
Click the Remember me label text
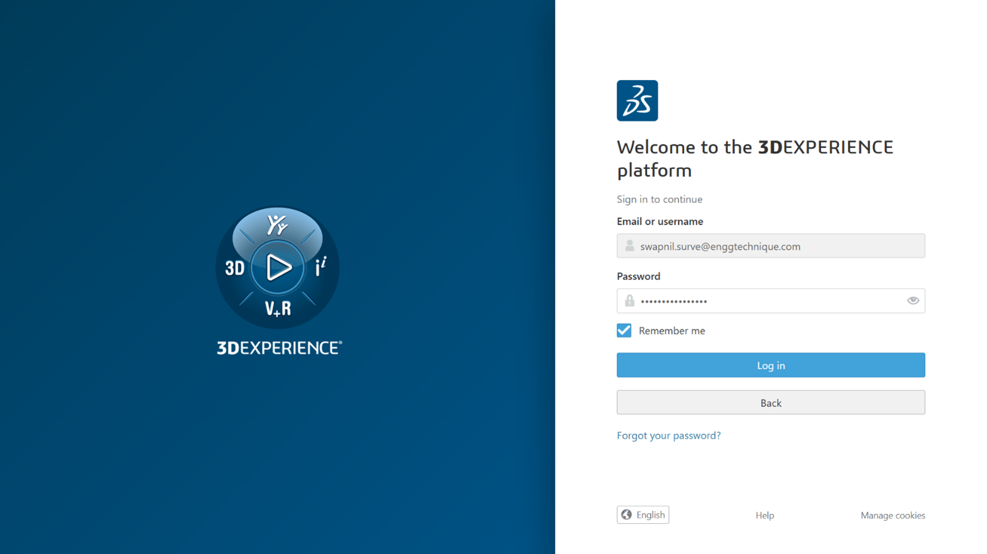[672, 331]
